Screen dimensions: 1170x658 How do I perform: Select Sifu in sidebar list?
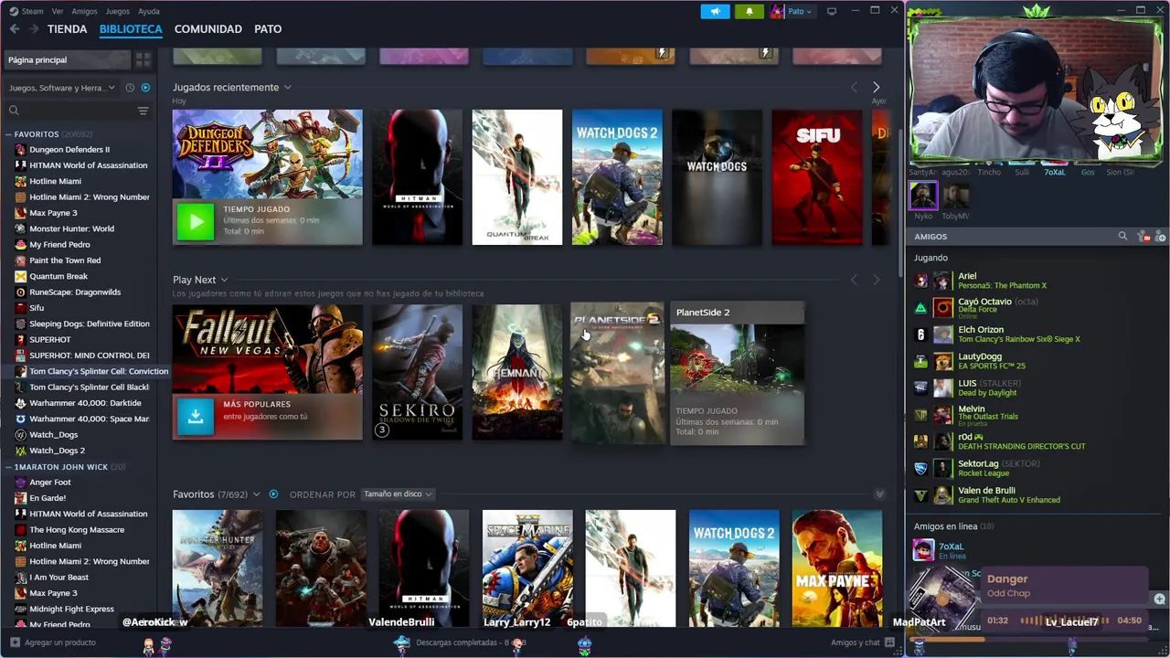(x=37, y=308)
